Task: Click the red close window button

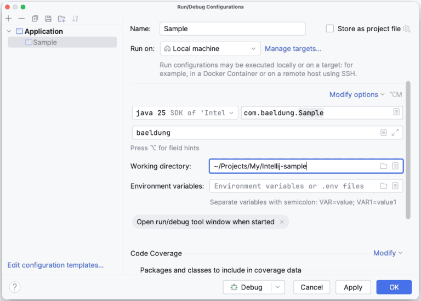Action: 7,7
